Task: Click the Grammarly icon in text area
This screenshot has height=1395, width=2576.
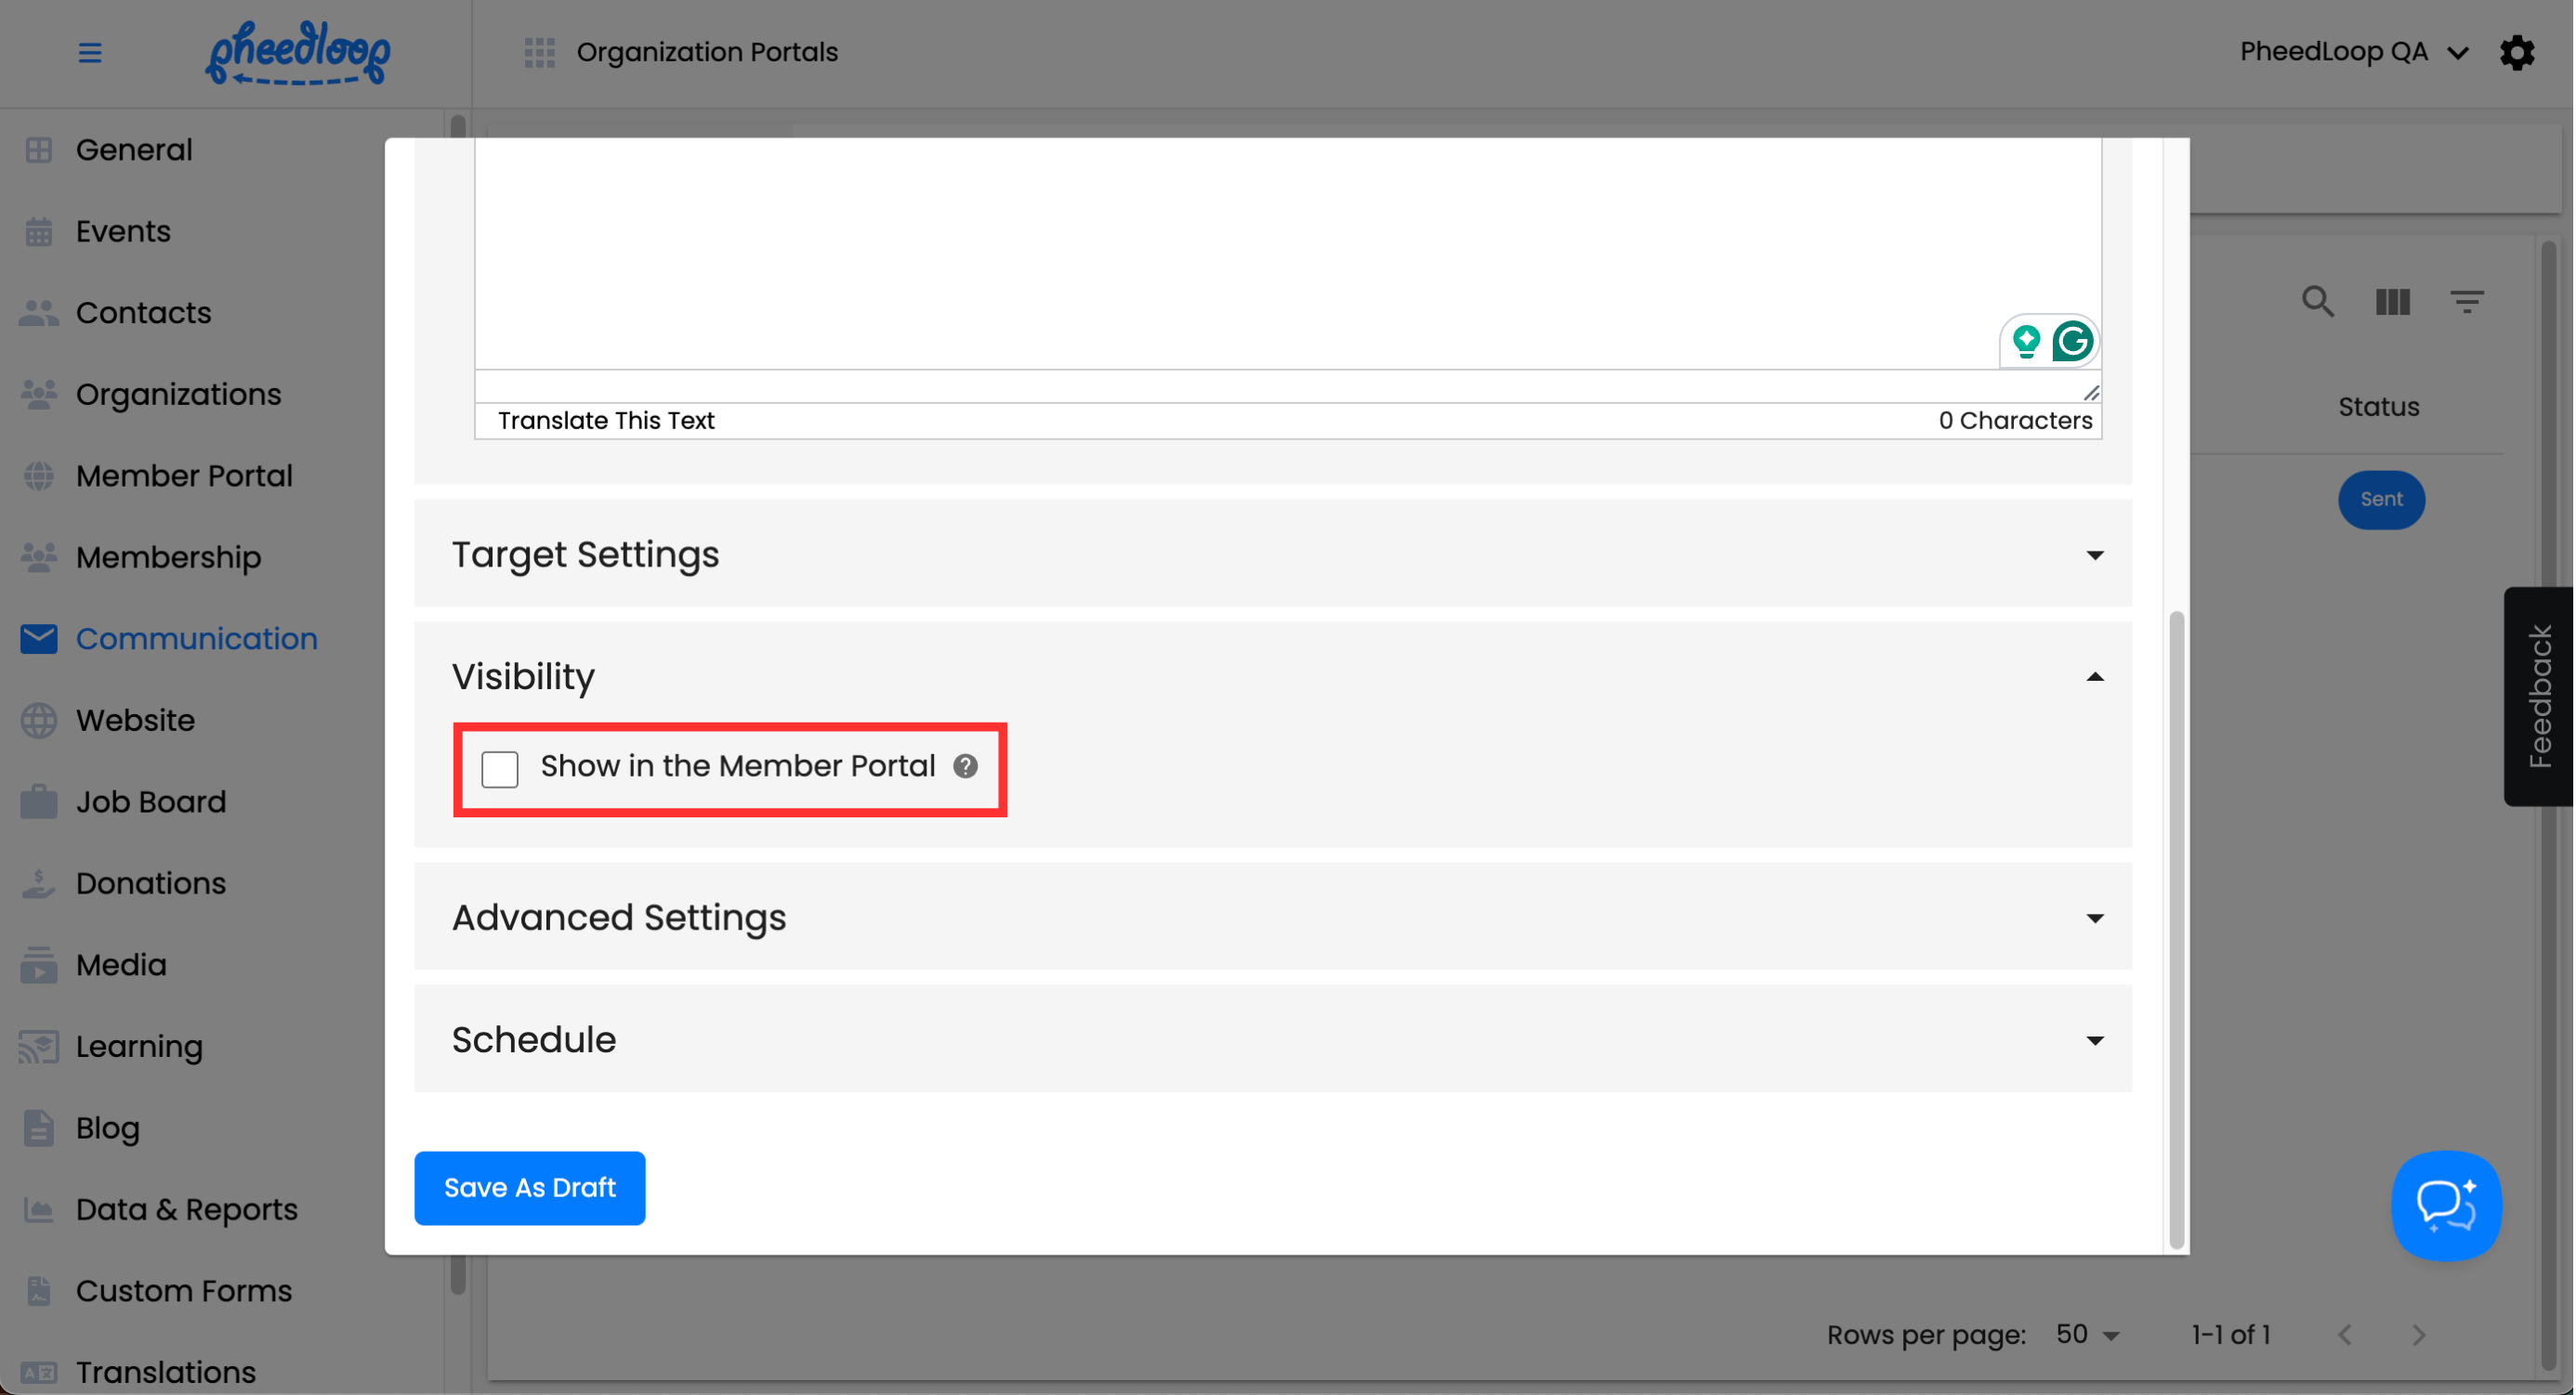Action: [x=2072, y=342]
